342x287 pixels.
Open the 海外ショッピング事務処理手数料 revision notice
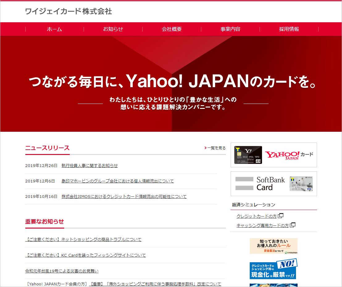coord(155,284)
